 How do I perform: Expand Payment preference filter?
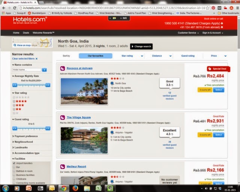(25, 136)
